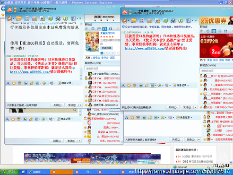
Task: Click S search icon in 丹东 window toolbar
Action: 66,18
